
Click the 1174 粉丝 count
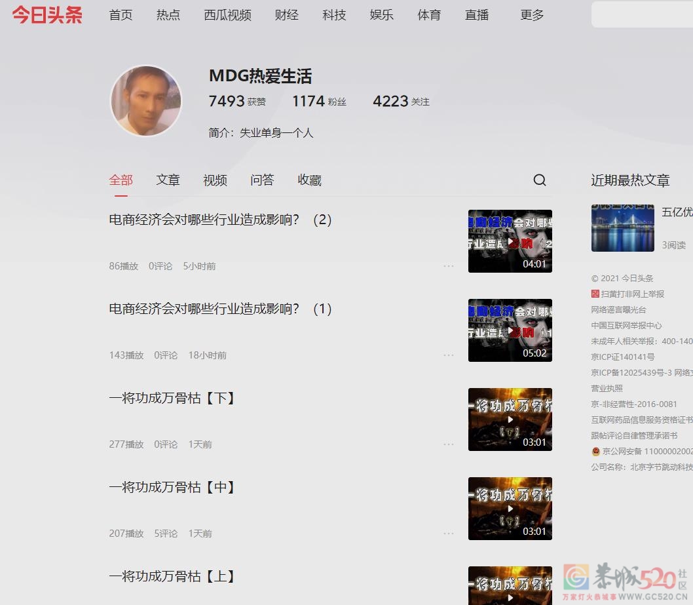[319, 102]
